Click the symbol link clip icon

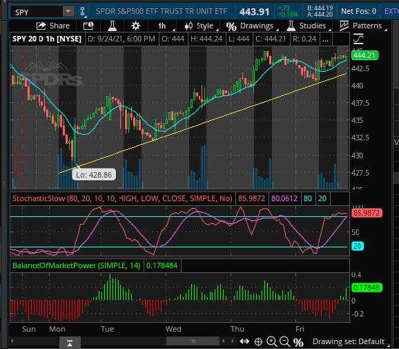tap(82, 12)
